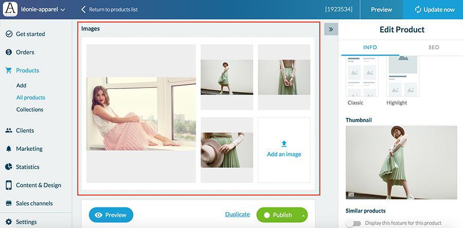Toggle the Similar products display switch

pos(353,223)
